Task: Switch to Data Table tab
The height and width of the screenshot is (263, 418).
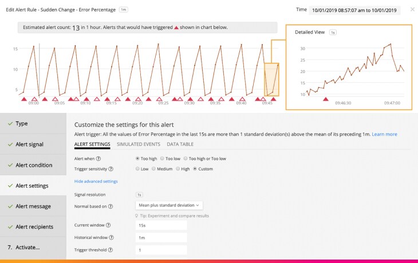Action: pos(180,144)
